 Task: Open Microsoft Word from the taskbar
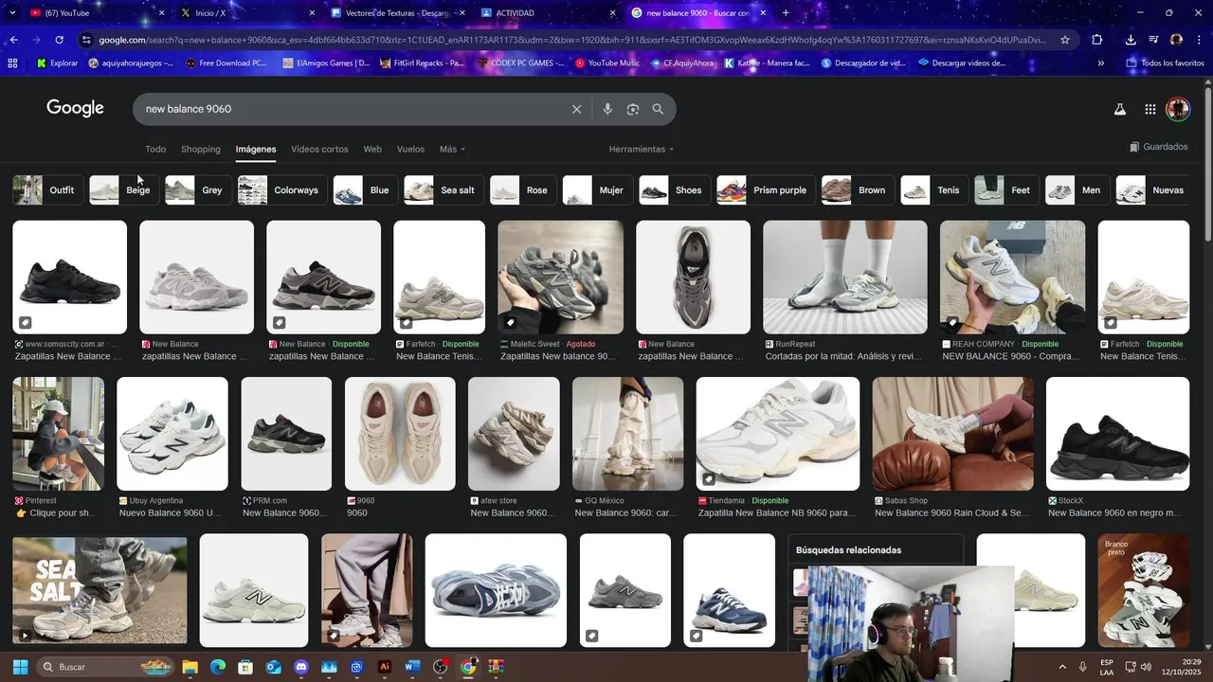[411, 667]
